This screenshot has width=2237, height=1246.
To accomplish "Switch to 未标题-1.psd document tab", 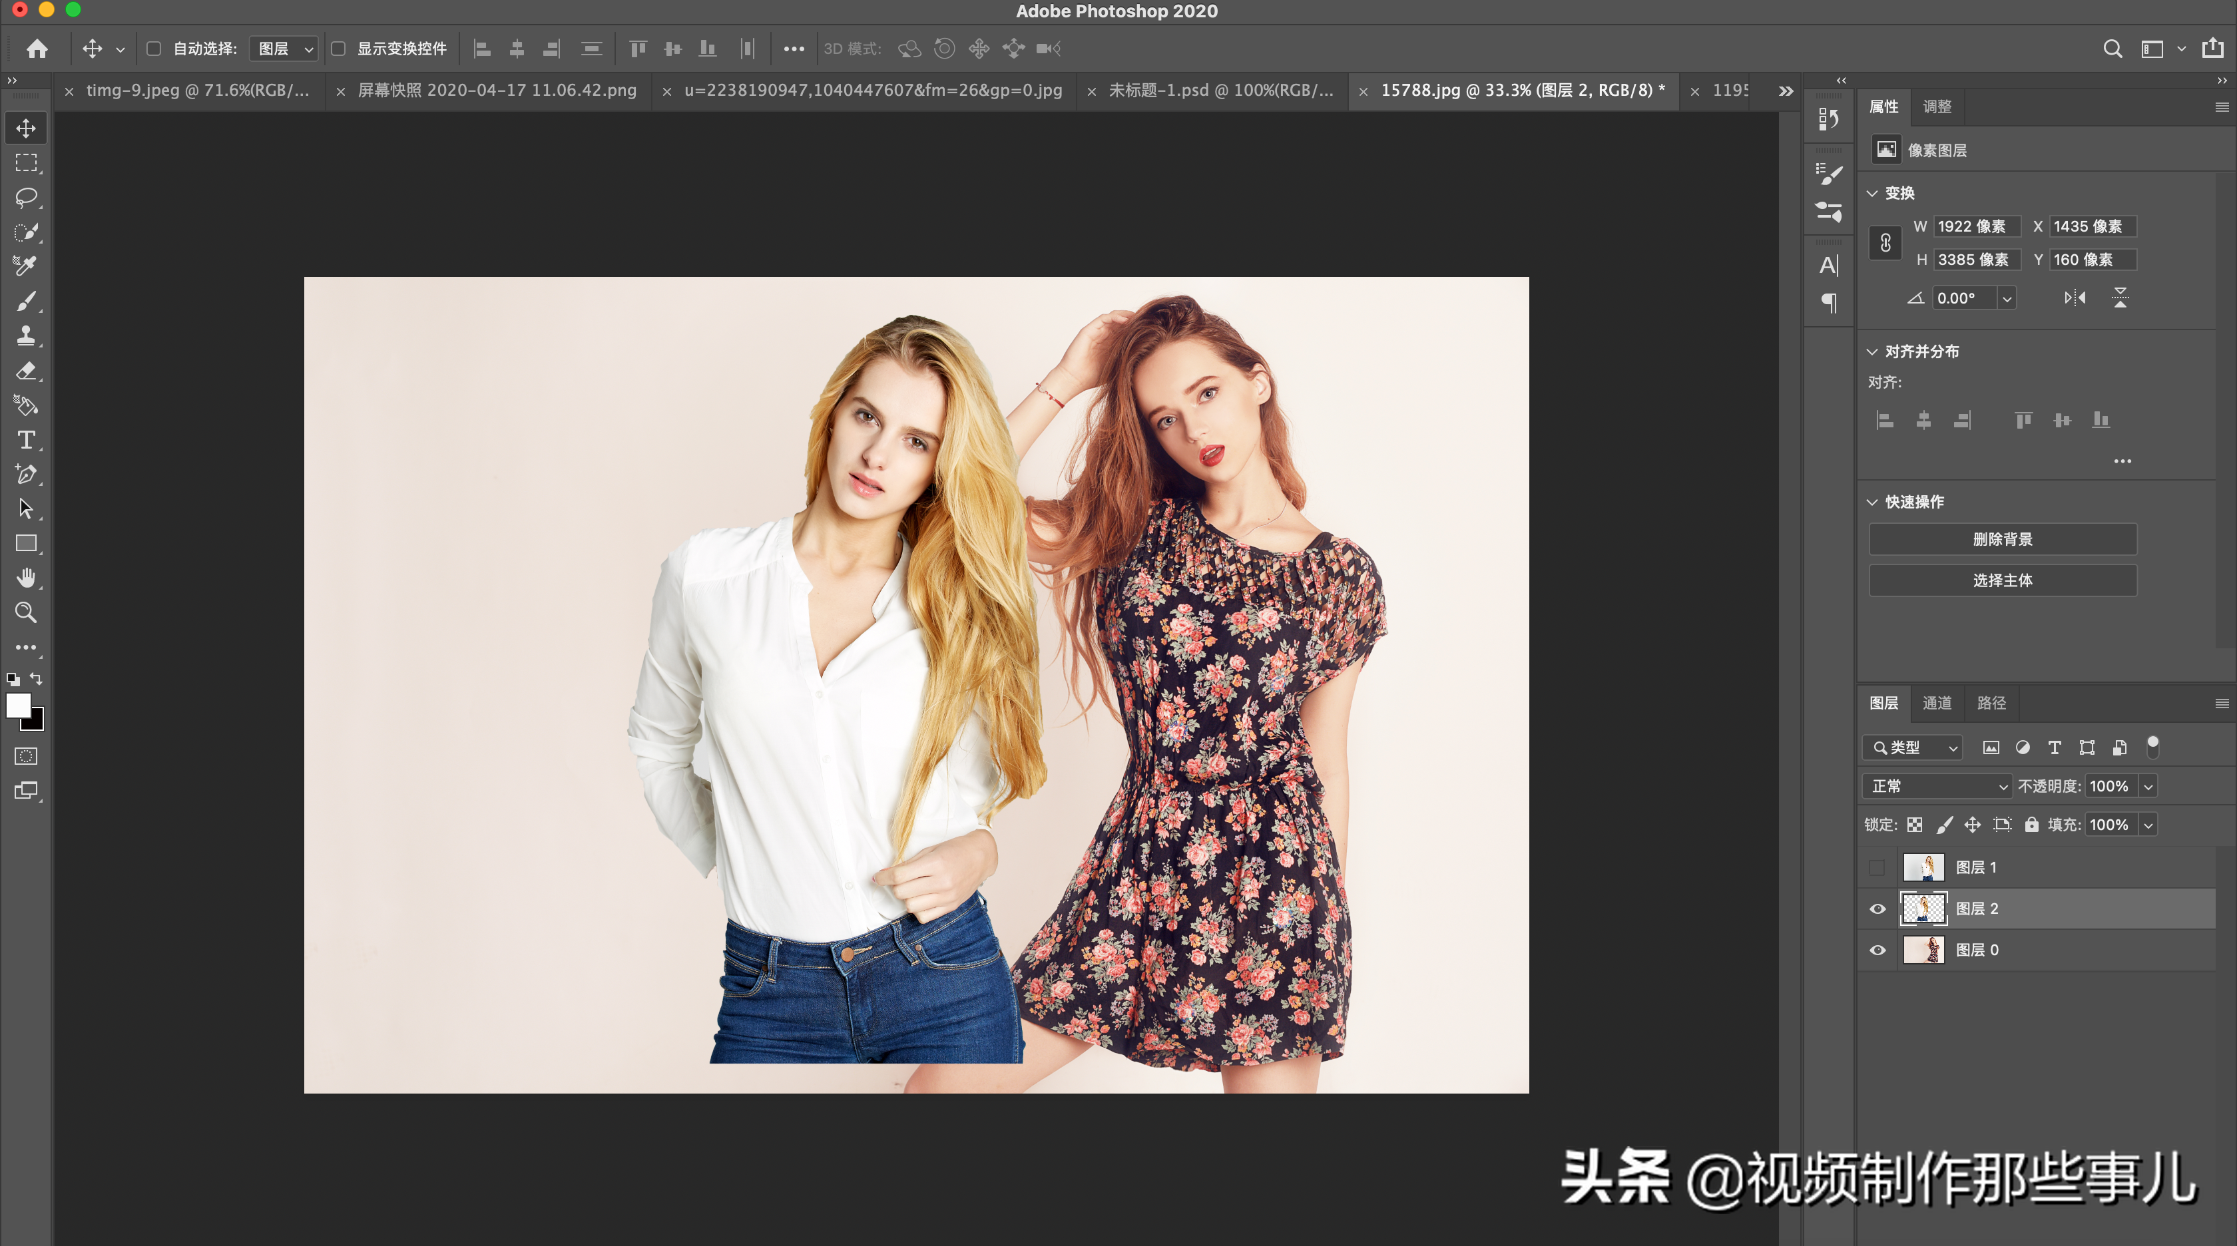I will 1221,91.
